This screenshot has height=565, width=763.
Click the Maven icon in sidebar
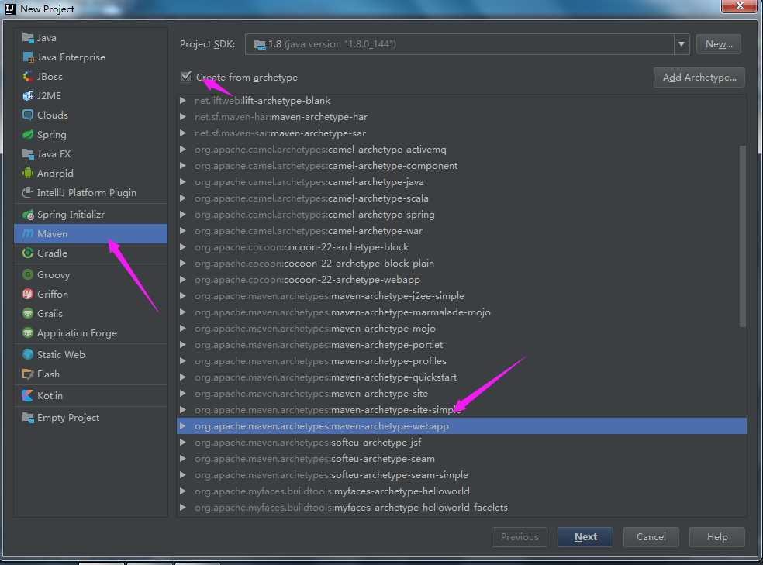(28, 234)
